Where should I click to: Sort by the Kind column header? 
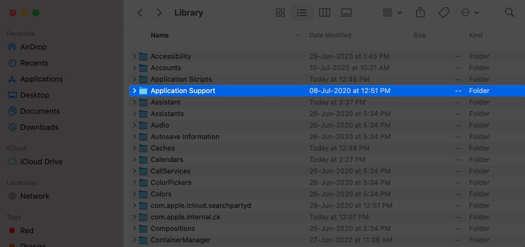coord(476,35)
